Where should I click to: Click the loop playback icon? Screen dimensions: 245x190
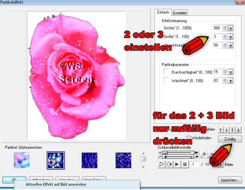click(161, 164)
